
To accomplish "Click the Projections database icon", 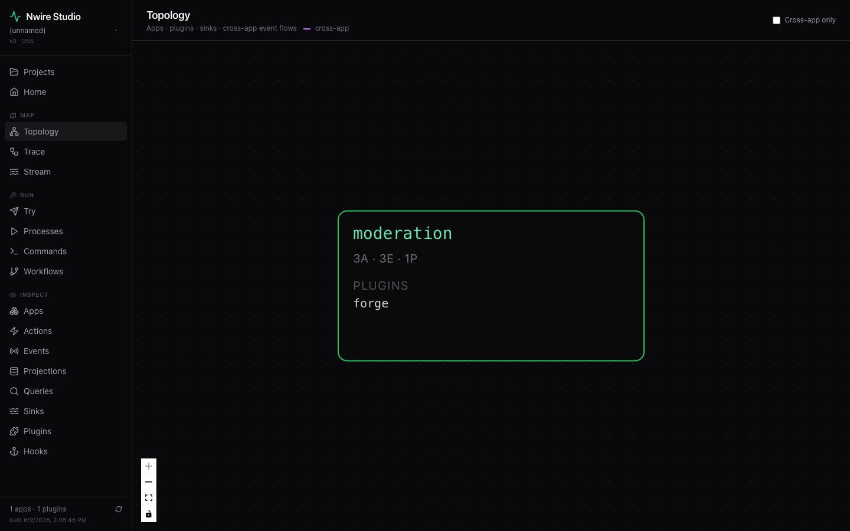I will pos(14,371).
